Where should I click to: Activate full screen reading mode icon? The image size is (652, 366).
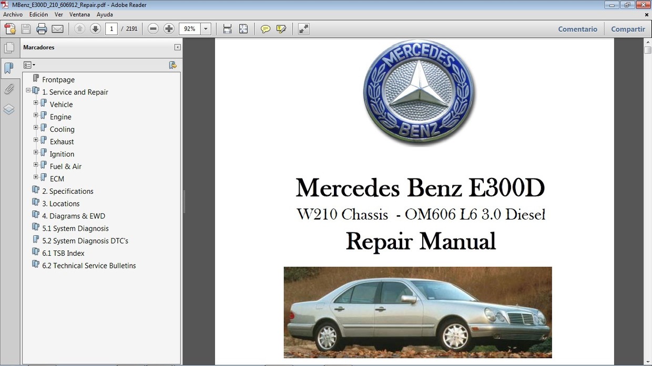(303, 28)
